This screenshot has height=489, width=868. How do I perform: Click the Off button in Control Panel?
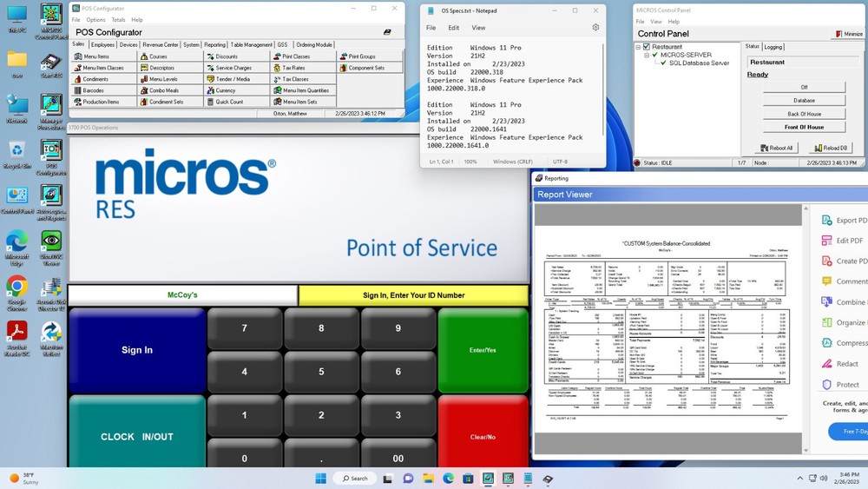point(804,88)
